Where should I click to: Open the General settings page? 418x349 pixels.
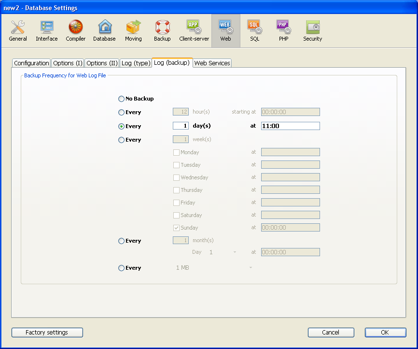18,30
